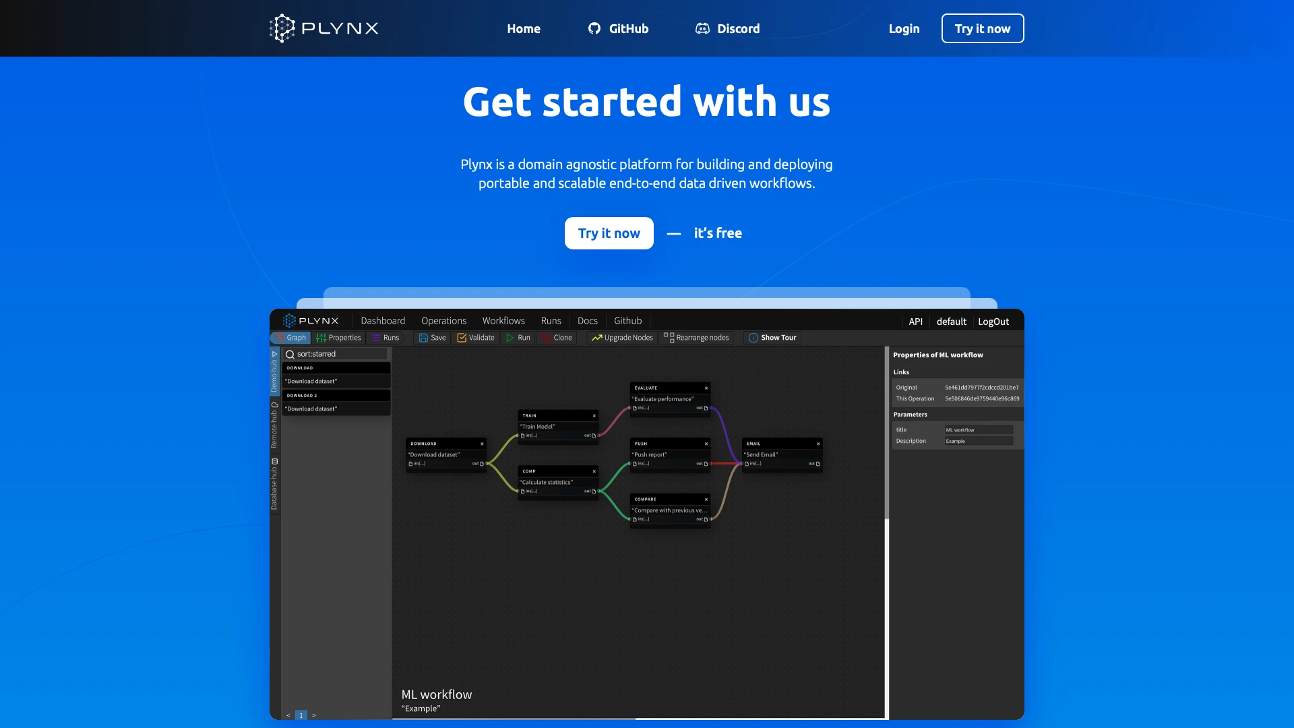The width and height of the screenshot is (1294, 728).
Task: Open the GitHub link with octocat icon
Action: point(618,28)
